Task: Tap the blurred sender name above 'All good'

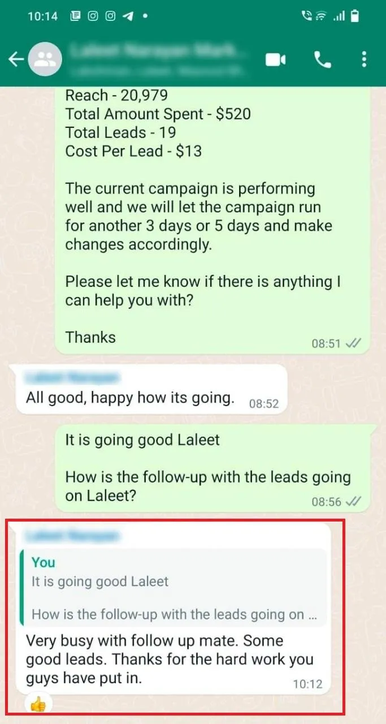Action: 73,376
